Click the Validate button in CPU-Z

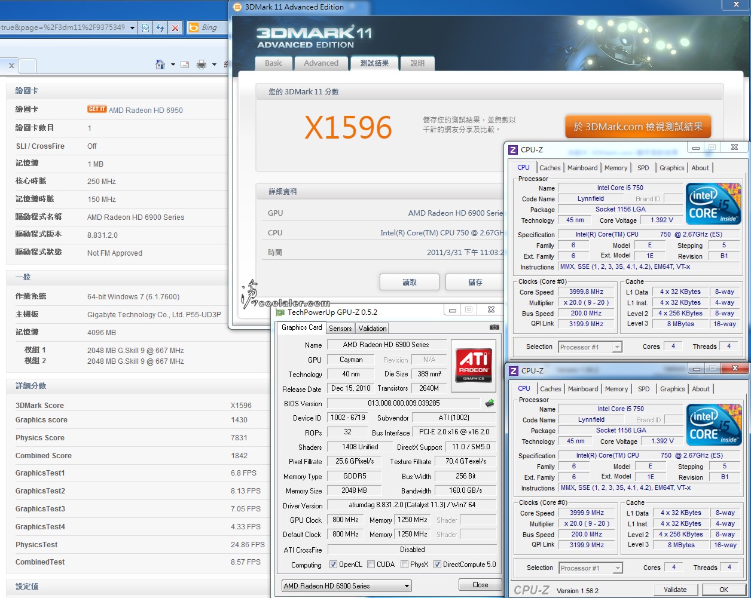pyautogui.click(x=675, y=590)
